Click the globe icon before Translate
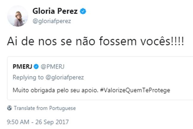 point(10,108)
